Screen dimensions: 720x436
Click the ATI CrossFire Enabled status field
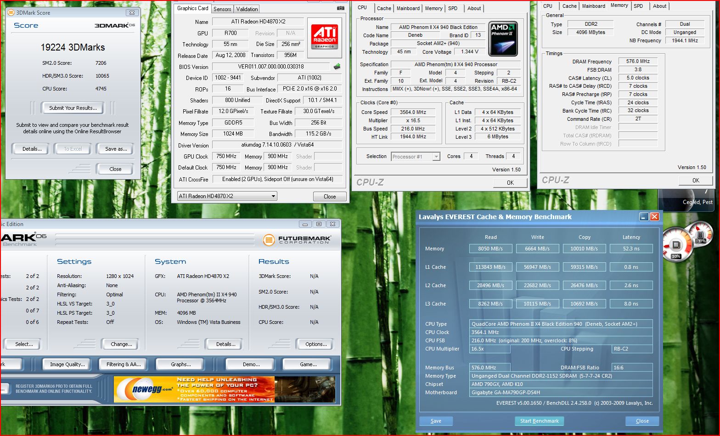(277, 179)
